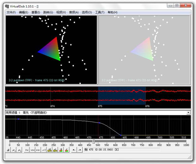Jump to start of video
Viewport: 196px width, 164px height.
point(27,150)
